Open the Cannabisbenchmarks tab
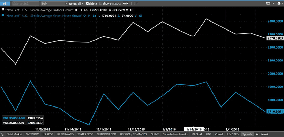 point(175,134)
